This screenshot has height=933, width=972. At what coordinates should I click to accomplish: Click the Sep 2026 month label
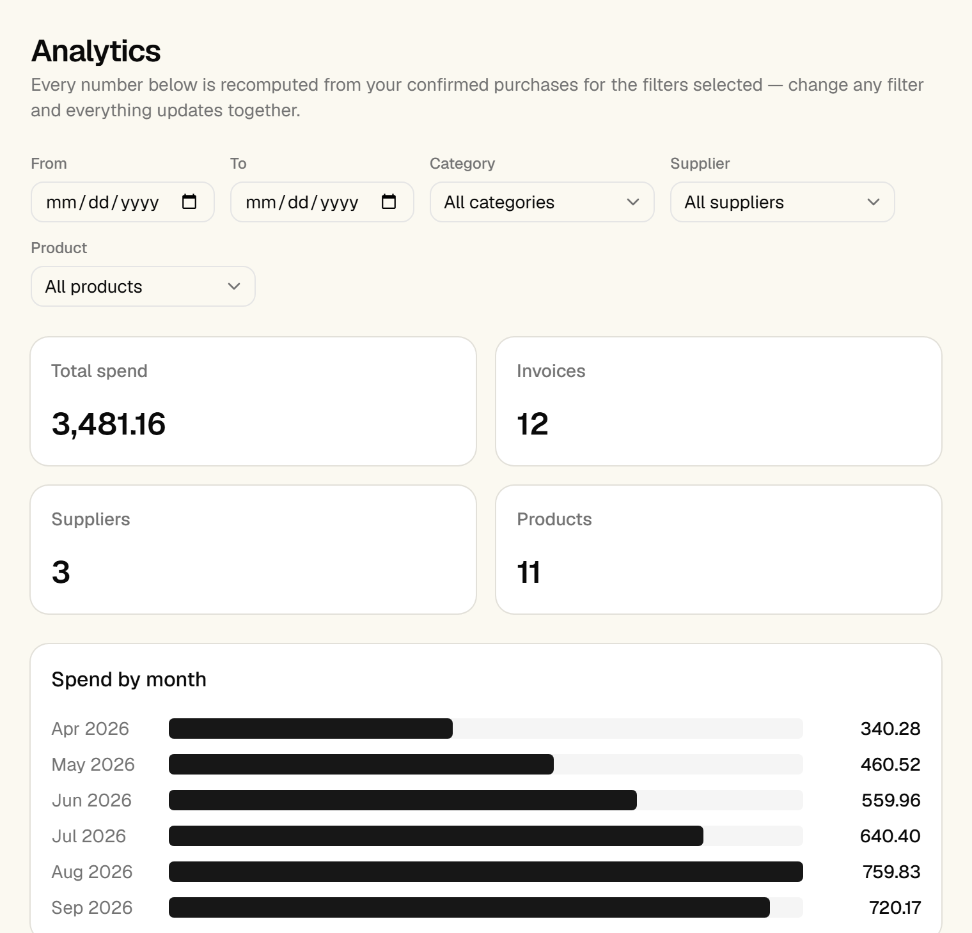[x=92, y=907]
